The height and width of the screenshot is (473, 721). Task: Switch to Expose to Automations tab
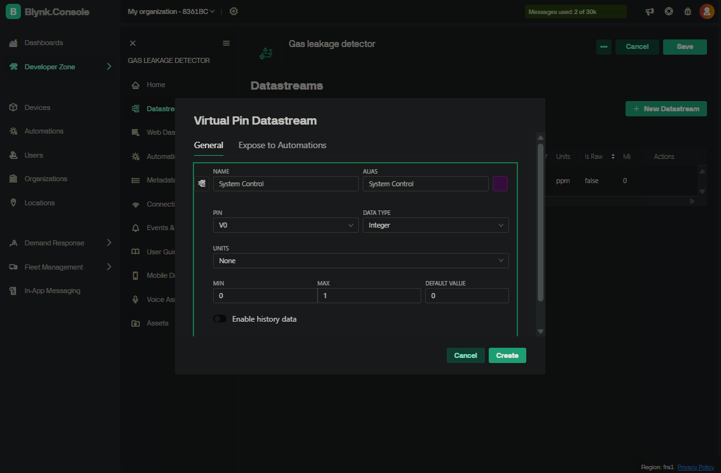pos(282,145)
